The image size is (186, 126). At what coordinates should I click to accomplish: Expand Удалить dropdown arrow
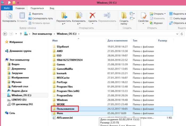93,23
